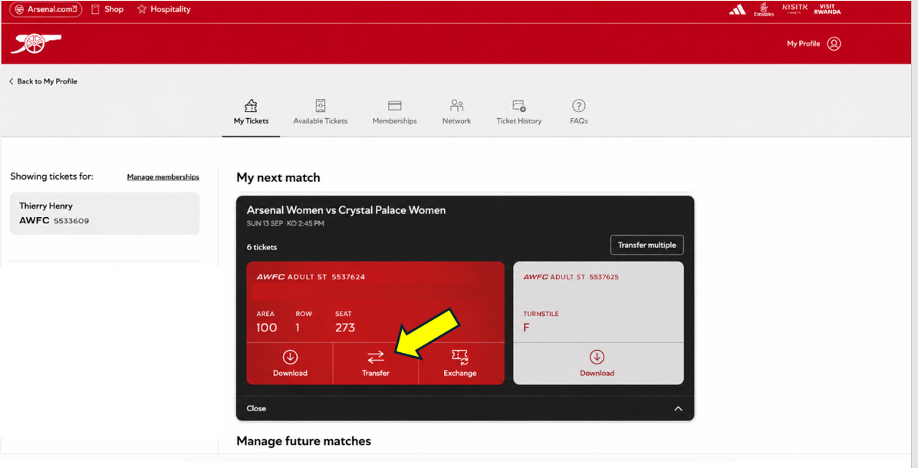
Task: Click the Arsenal cannon crest logo
Action: [x=36, y=43]
